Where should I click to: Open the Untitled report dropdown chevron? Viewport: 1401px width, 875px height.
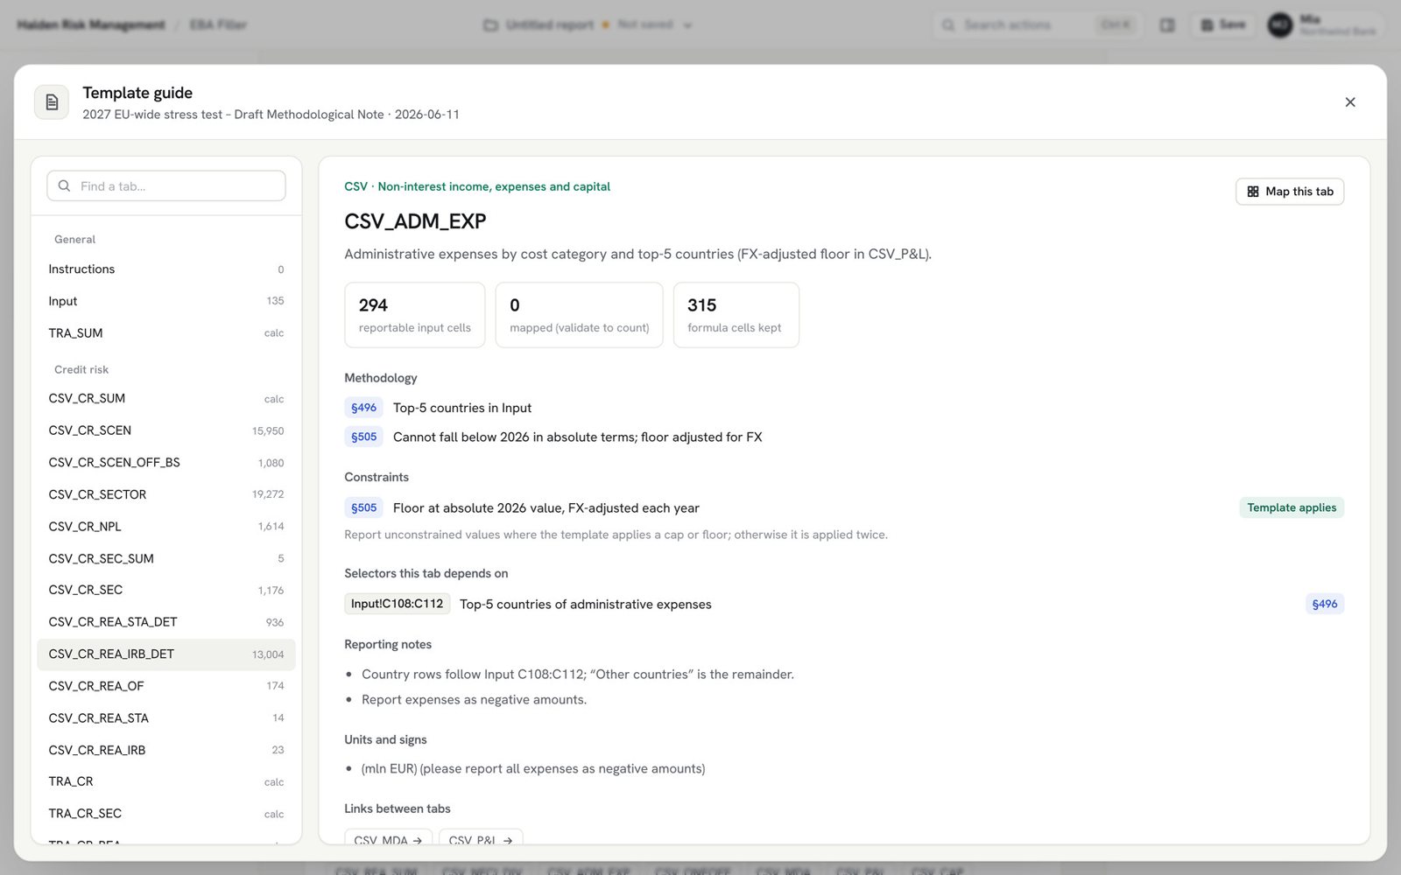click(687, 25)
